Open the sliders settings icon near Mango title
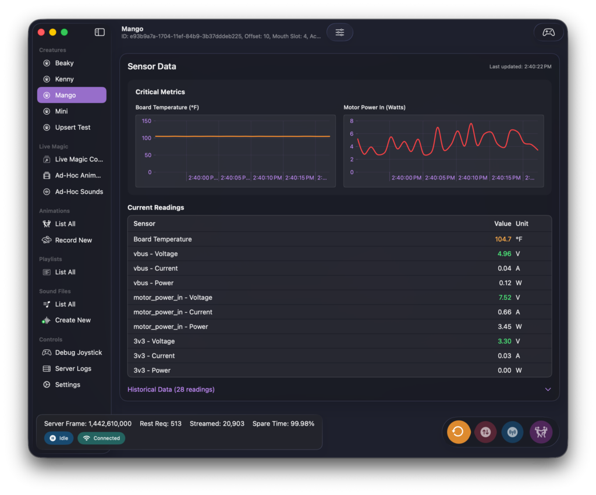 [340, 33]
